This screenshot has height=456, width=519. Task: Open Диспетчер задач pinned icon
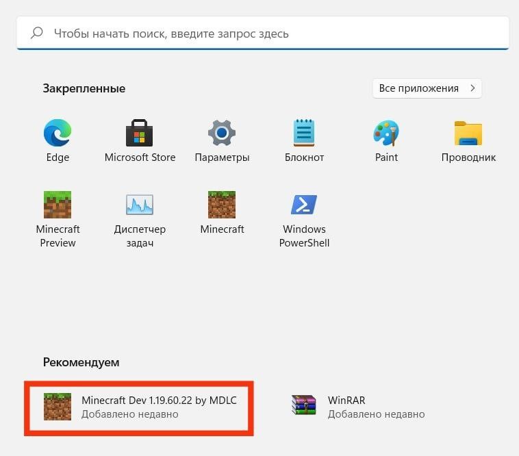click(140, 205)
